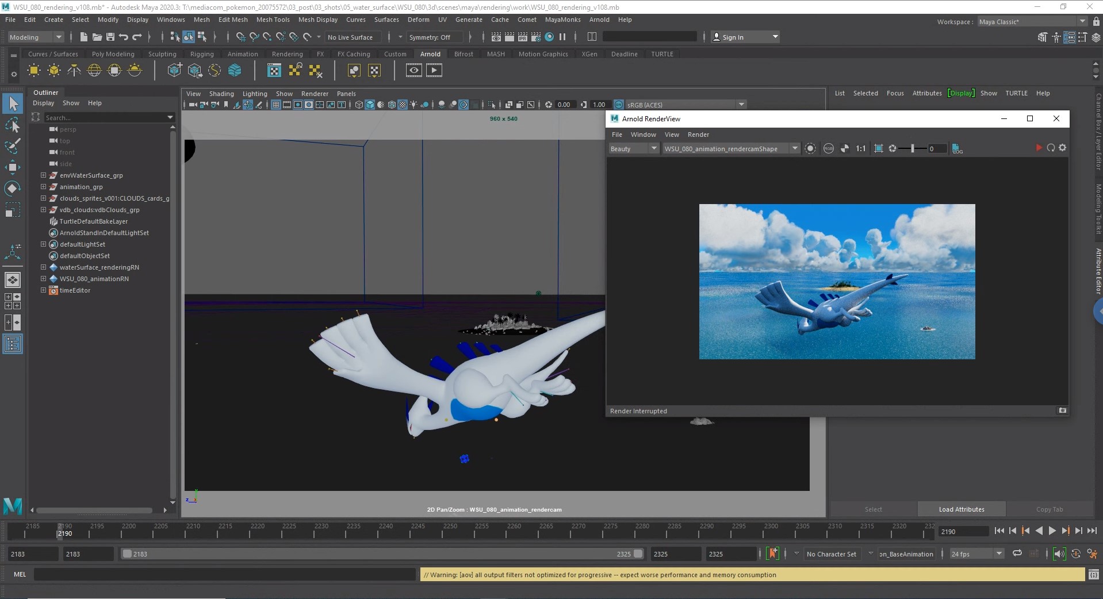Open the Arnold TX Manager shelf icon

(x=274, y=70)
